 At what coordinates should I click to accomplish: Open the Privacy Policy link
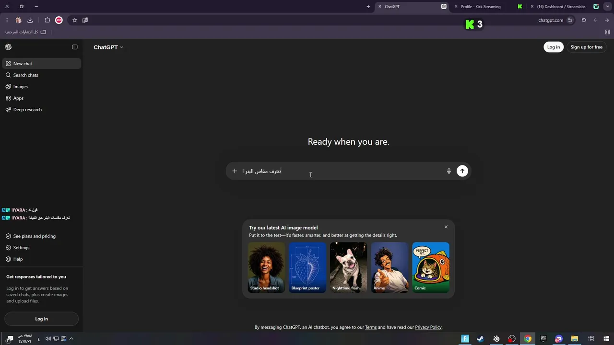[x=428, y=327]
